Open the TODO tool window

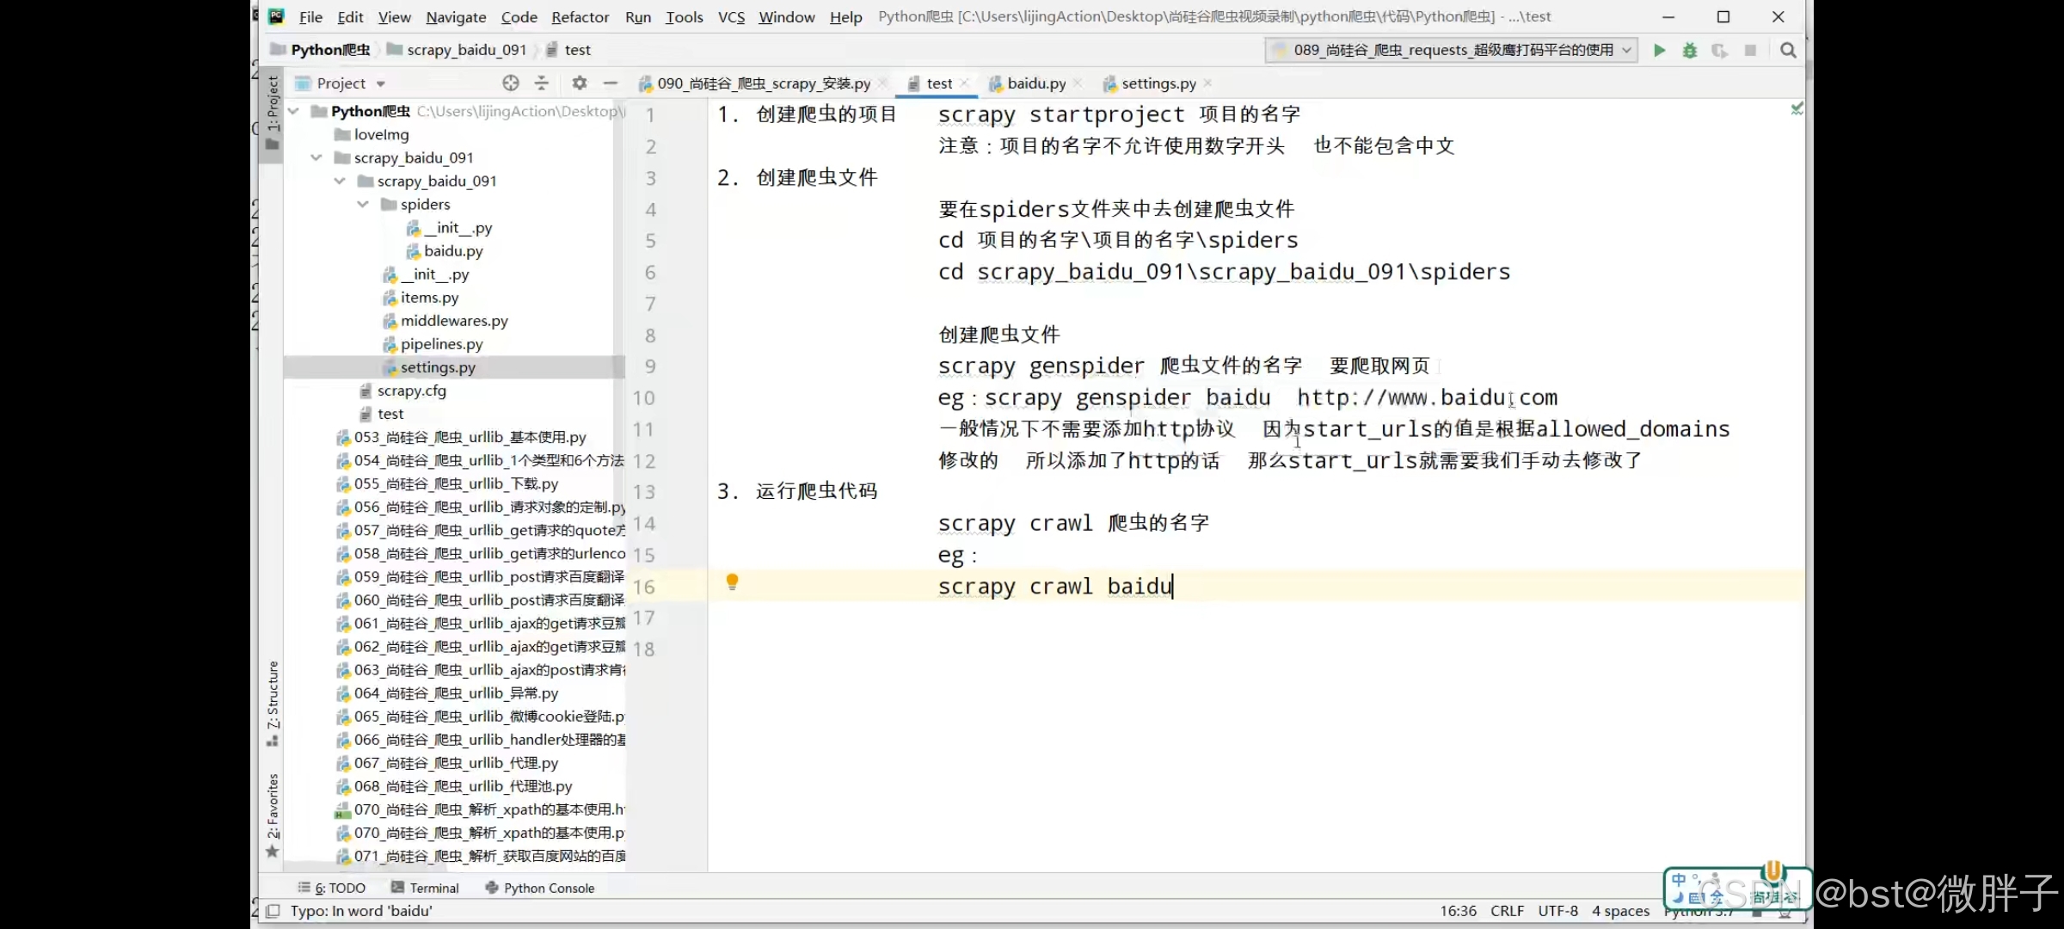[332, 888]
